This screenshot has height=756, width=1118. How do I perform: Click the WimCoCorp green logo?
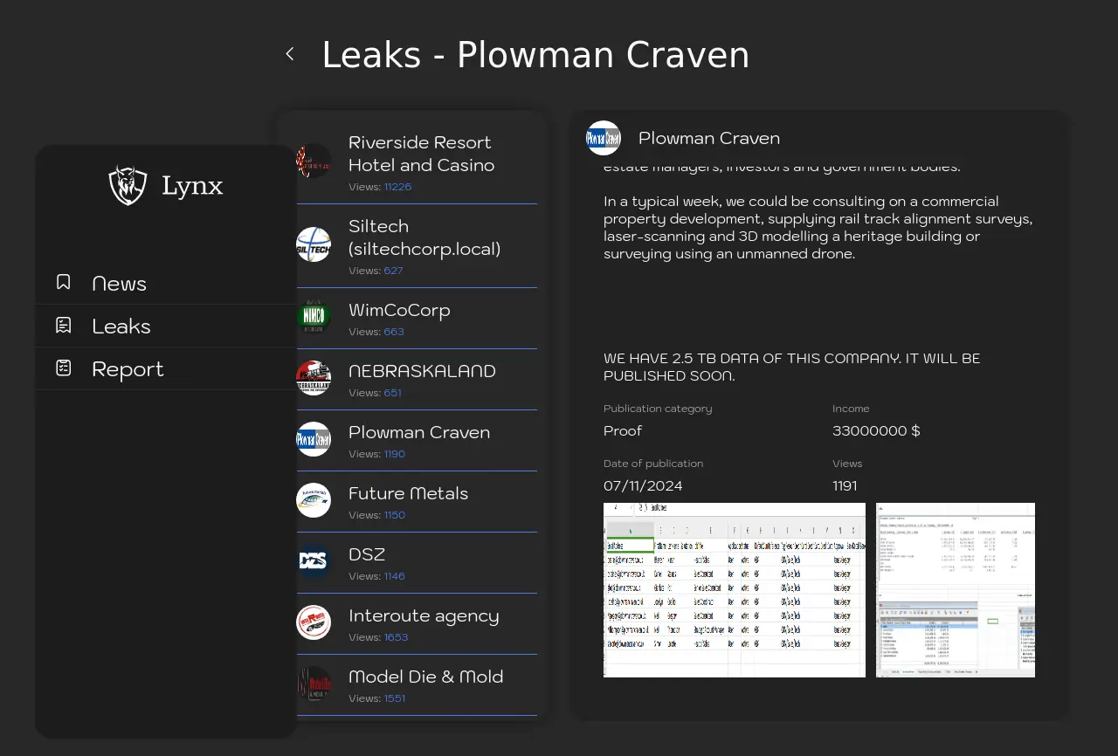point(314,316)
